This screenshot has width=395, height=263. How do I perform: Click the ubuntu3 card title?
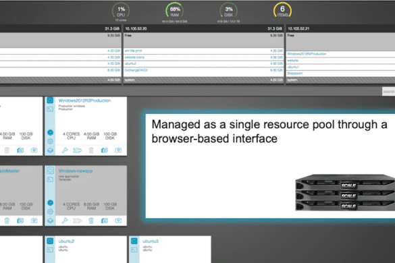tap(151, 241)
